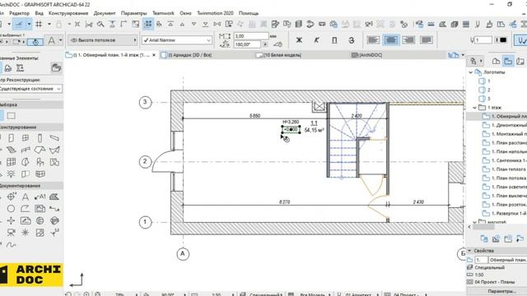Open the Документ menu
Viewport: 527px width, 296px height.
point(105,13)
